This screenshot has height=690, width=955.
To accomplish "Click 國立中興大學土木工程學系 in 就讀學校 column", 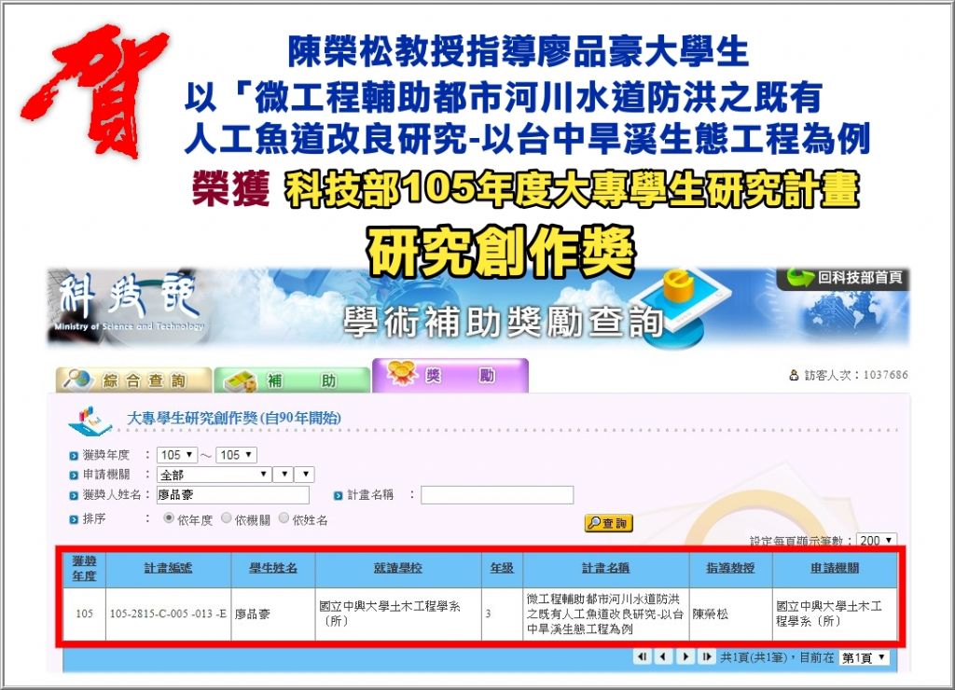I will pyautogui.click(x=390, y=614).
